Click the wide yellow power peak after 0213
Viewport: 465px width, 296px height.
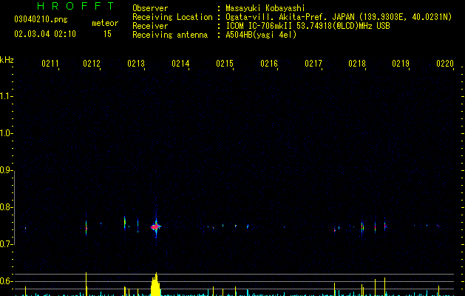pos(155,285)
